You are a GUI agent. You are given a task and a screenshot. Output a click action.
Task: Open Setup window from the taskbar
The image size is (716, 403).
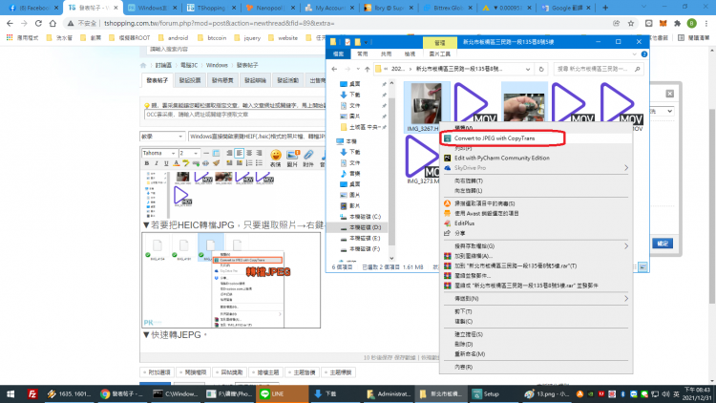tap(495, 393)
